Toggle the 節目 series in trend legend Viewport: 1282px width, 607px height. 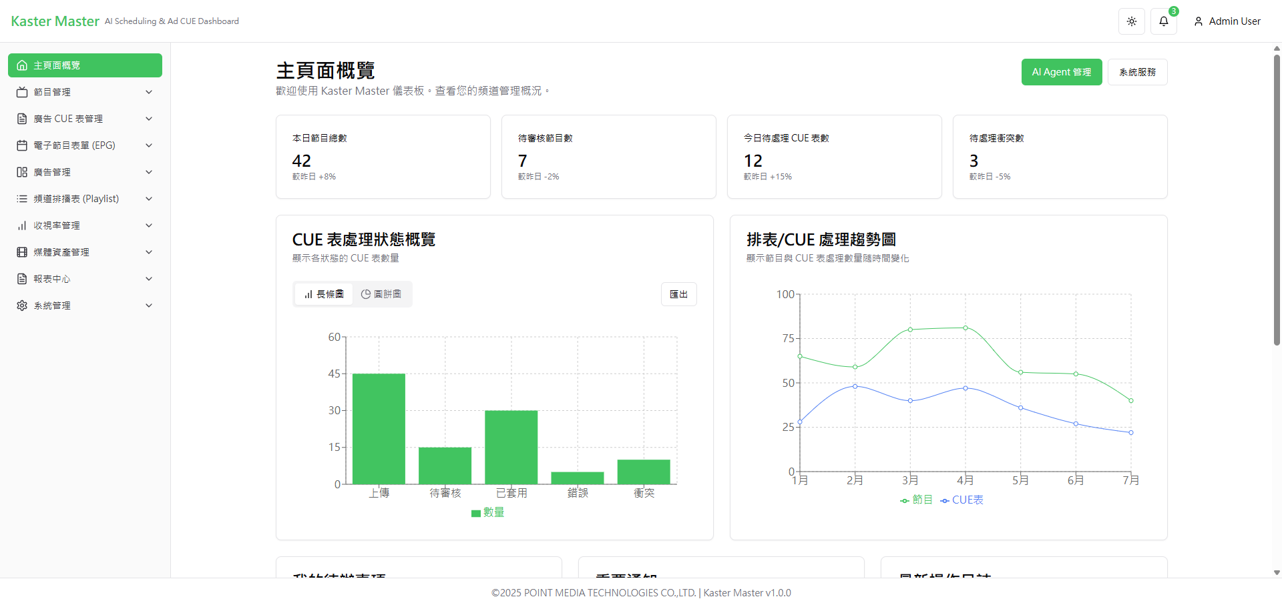coord(916,500)
